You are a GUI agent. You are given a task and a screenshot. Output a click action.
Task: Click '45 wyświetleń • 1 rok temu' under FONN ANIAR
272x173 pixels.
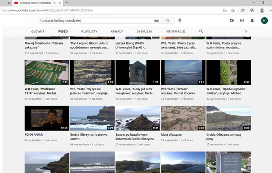click(41, 140)
